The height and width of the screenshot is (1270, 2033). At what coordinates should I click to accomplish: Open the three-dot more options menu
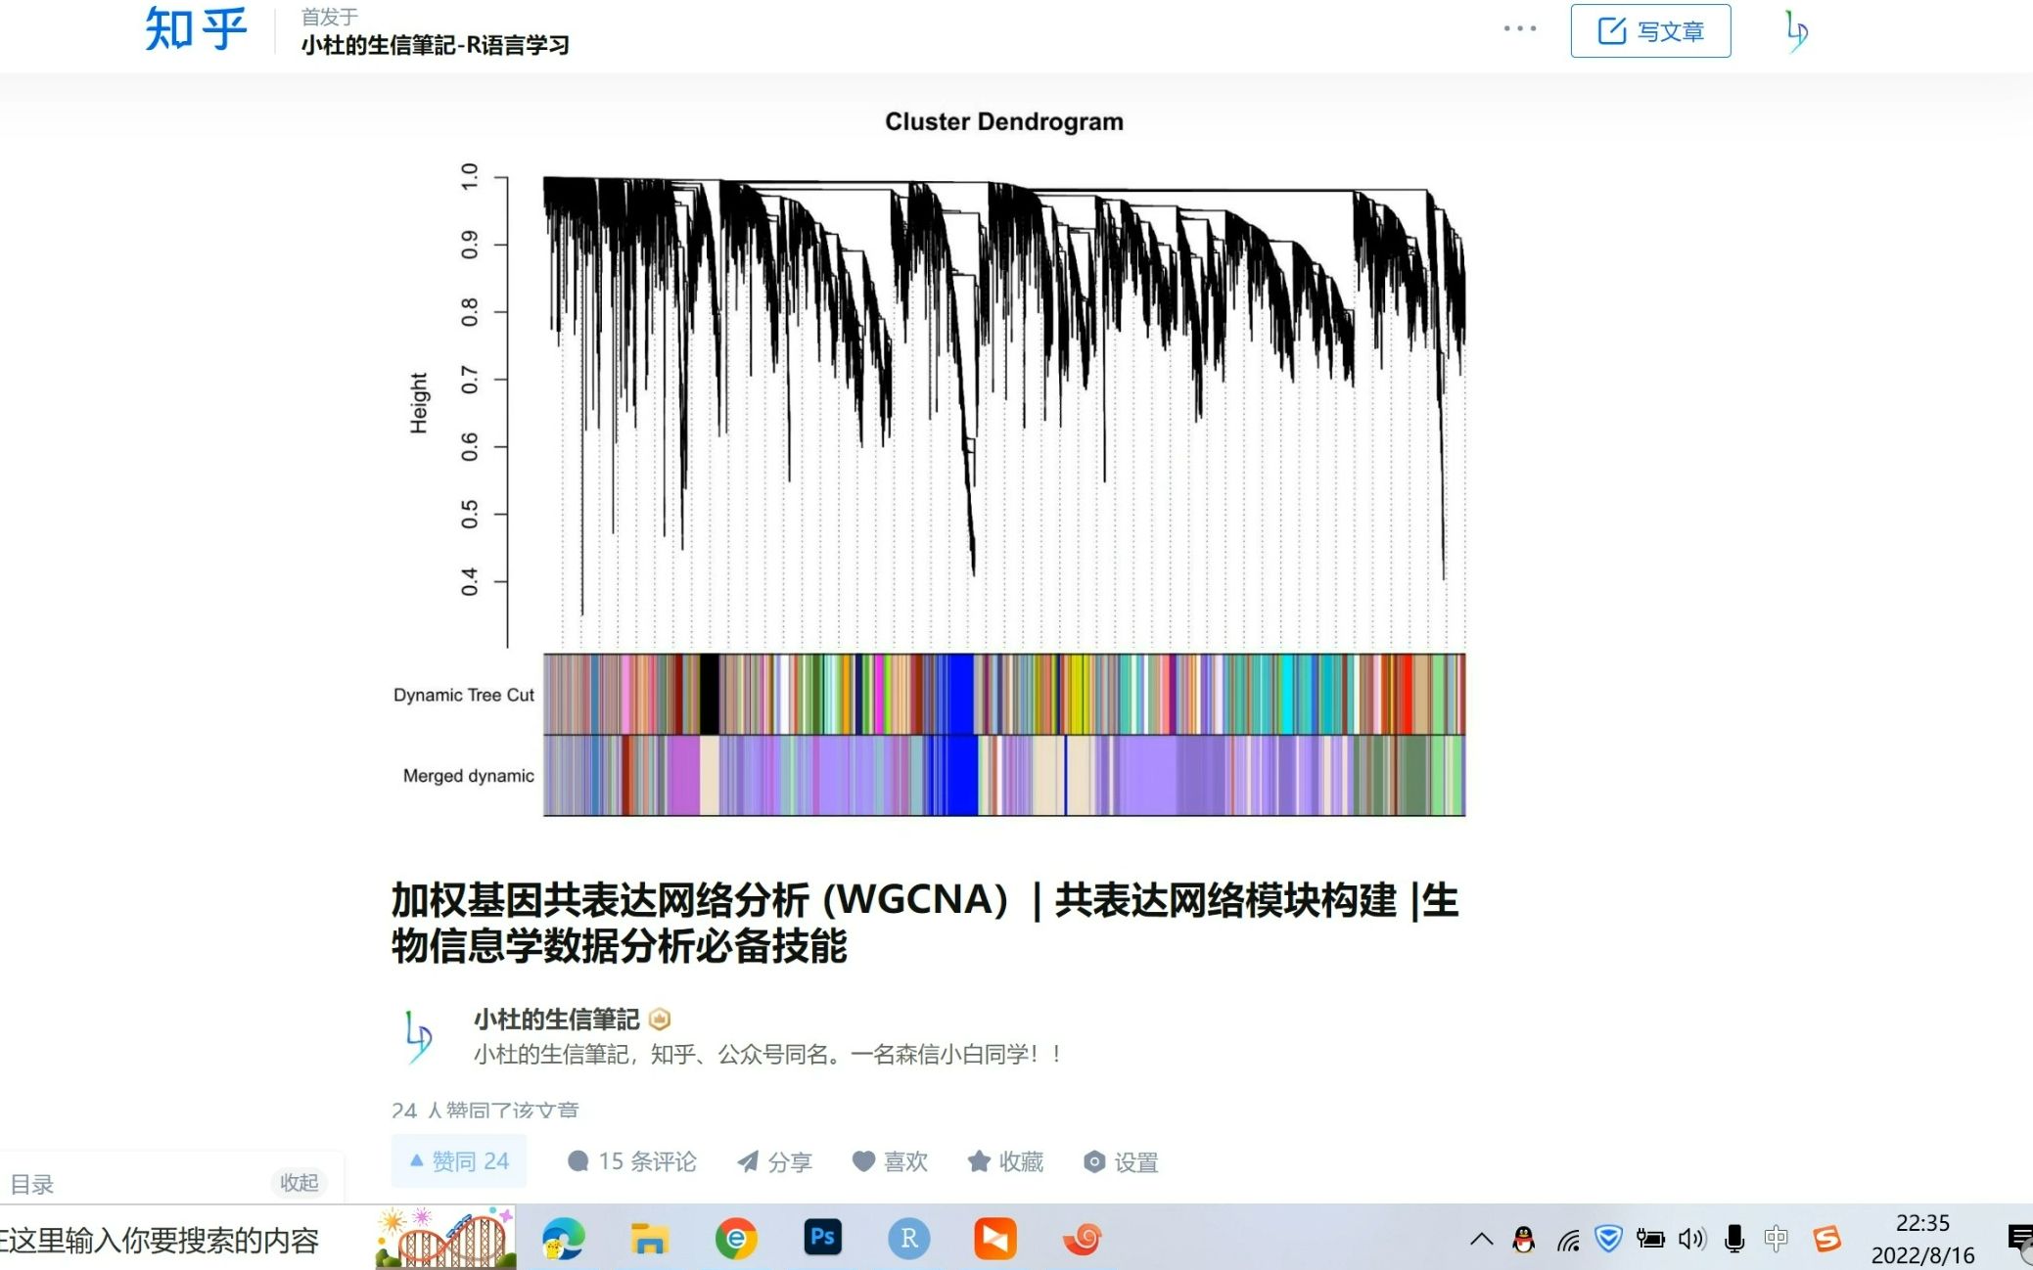(1519, 28)
